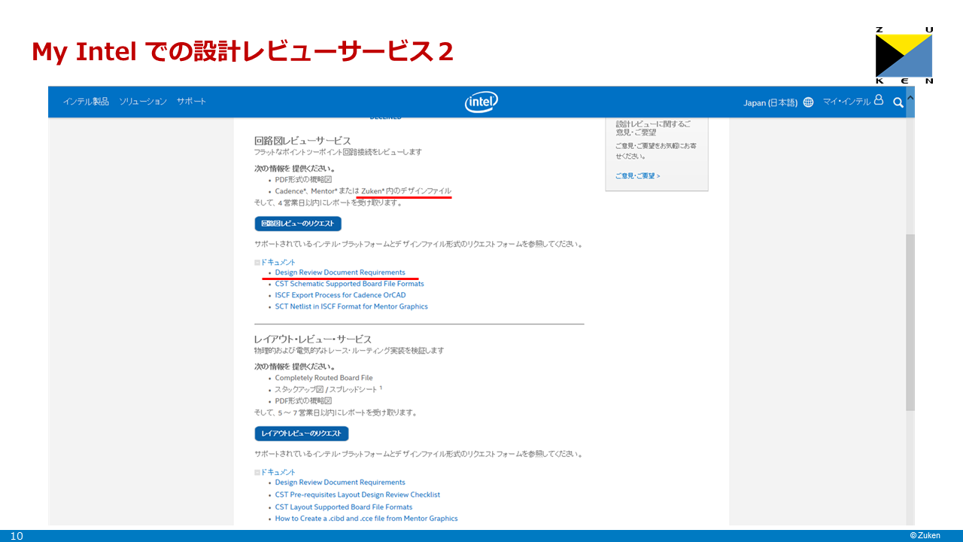Click the scrollbar up arrow
The height and width of the screenshot is (542, 963).
tap(910, 97)
